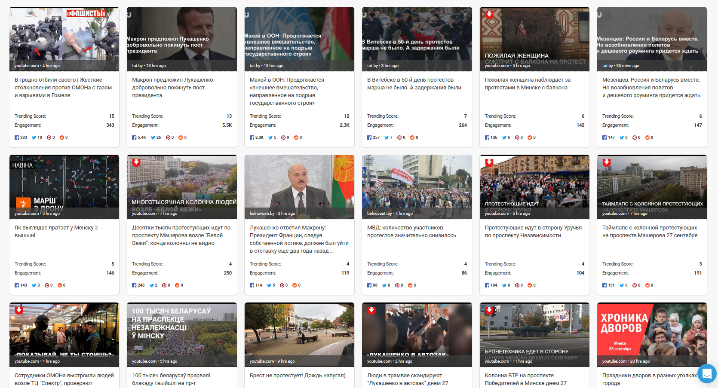Click Facebook icon on Мезенцев Россия и Беларусь card

[604, 137]
